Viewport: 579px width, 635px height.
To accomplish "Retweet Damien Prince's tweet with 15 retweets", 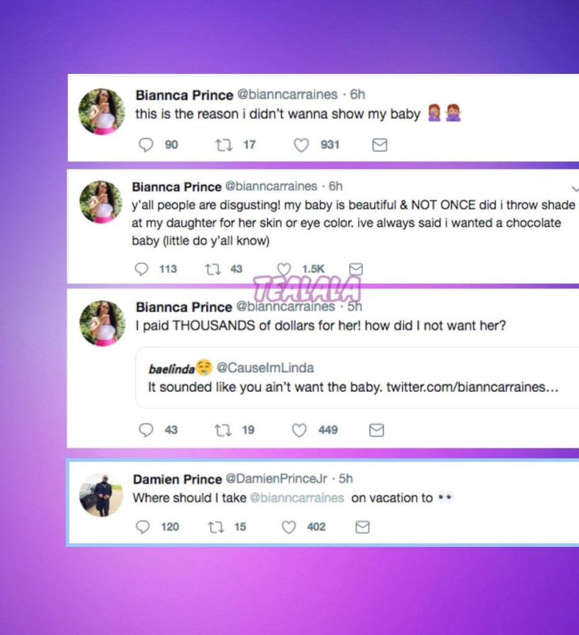I will pyautogui.click(x=216, y=527).
